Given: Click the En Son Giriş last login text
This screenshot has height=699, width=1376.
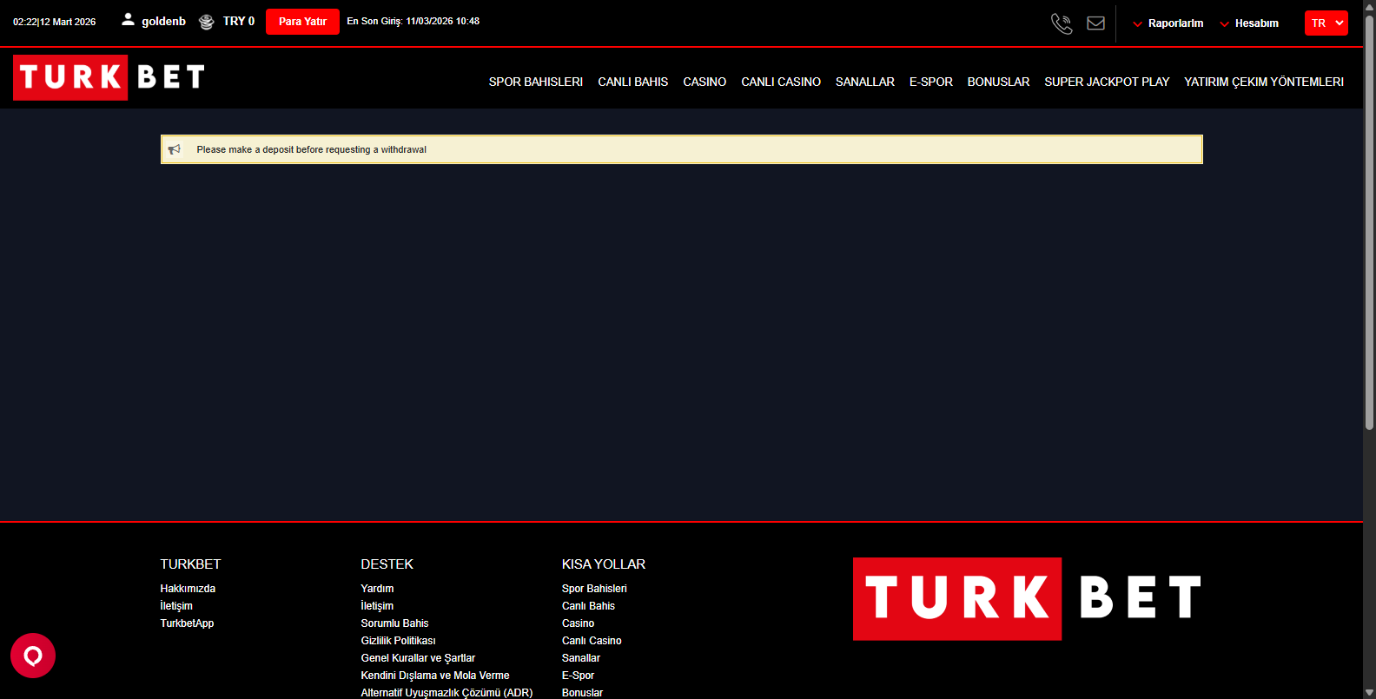Looking at the screenshot, I should tap(413, 21).
